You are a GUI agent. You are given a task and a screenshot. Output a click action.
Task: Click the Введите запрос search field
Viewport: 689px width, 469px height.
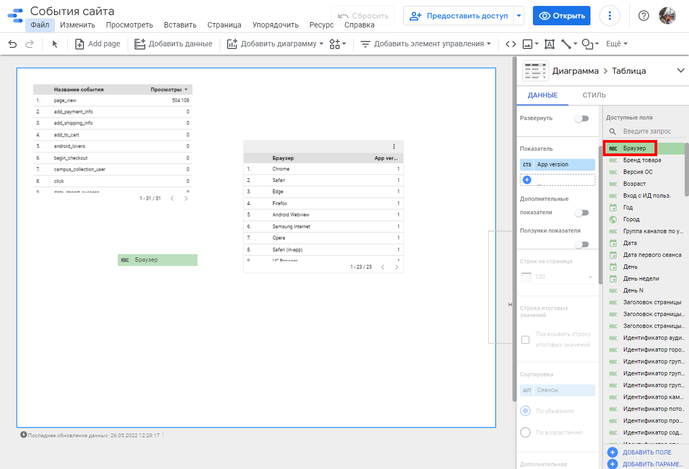pyautogui.click(x=646, y=131)
